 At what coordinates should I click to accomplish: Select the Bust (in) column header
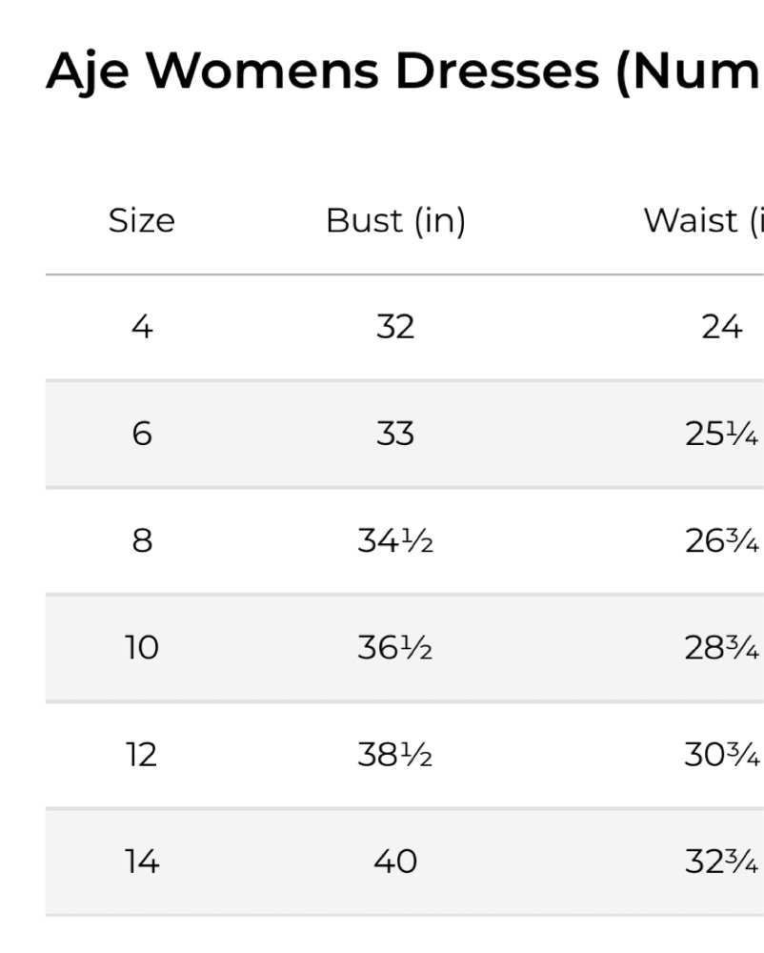click(x=395, y=221)
